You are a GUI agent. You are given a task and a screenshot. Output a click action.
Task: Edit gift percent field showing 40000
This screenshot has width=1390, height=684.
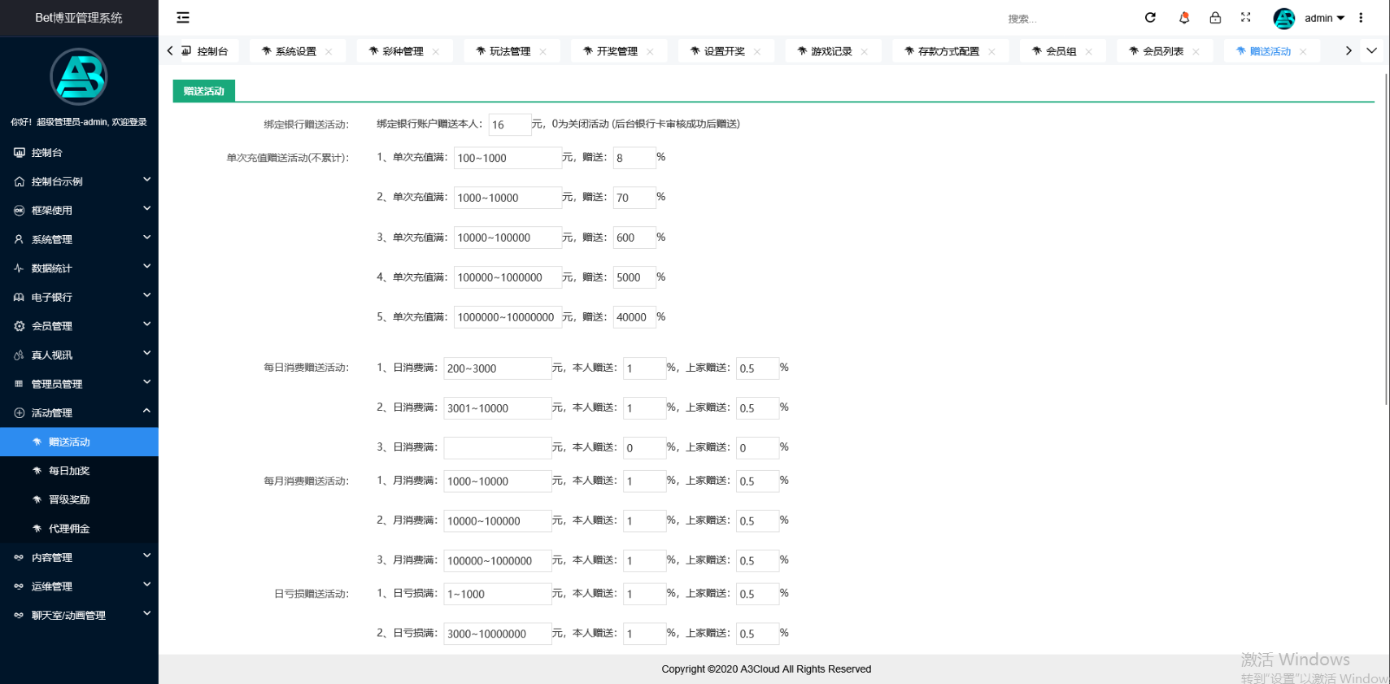pyautogui.click(x=634, y=317)
